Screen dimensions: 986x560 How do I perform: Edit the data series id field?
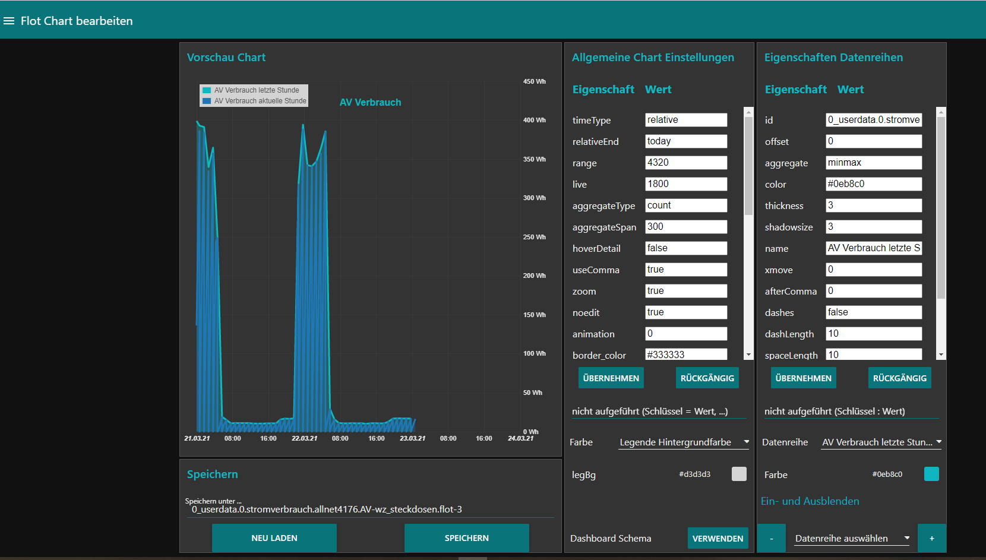[x=874, y=120]
